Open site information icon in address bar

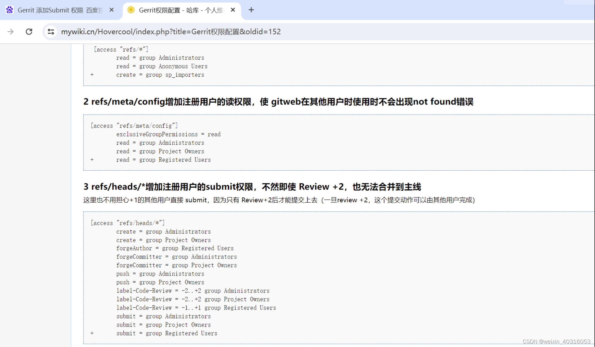pyautogui.click(x=51, y=32)
